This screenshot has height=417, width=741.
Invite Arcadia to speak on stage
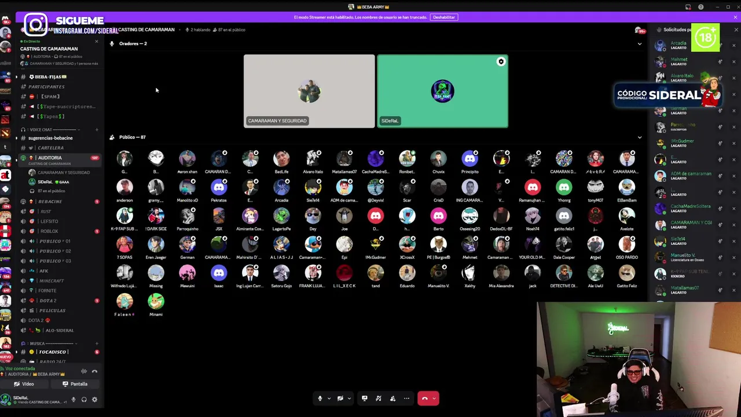tap(720, 46)
